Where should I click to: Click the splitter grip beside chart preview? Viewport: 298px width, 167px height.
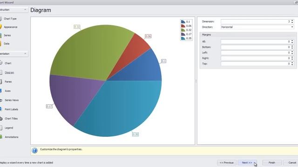coord(196,81)
